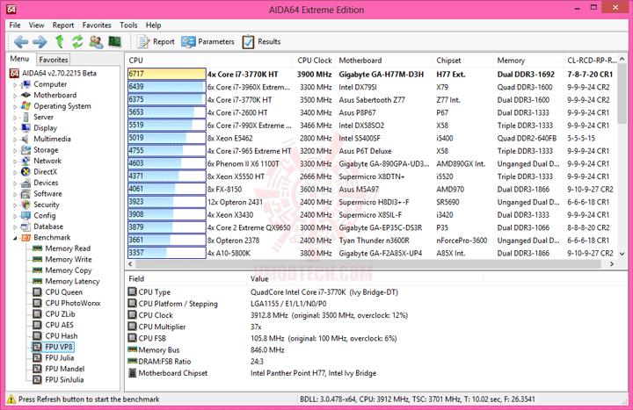Select the Security tree item
The image size is (633, 410).
[x=47, y=205]
